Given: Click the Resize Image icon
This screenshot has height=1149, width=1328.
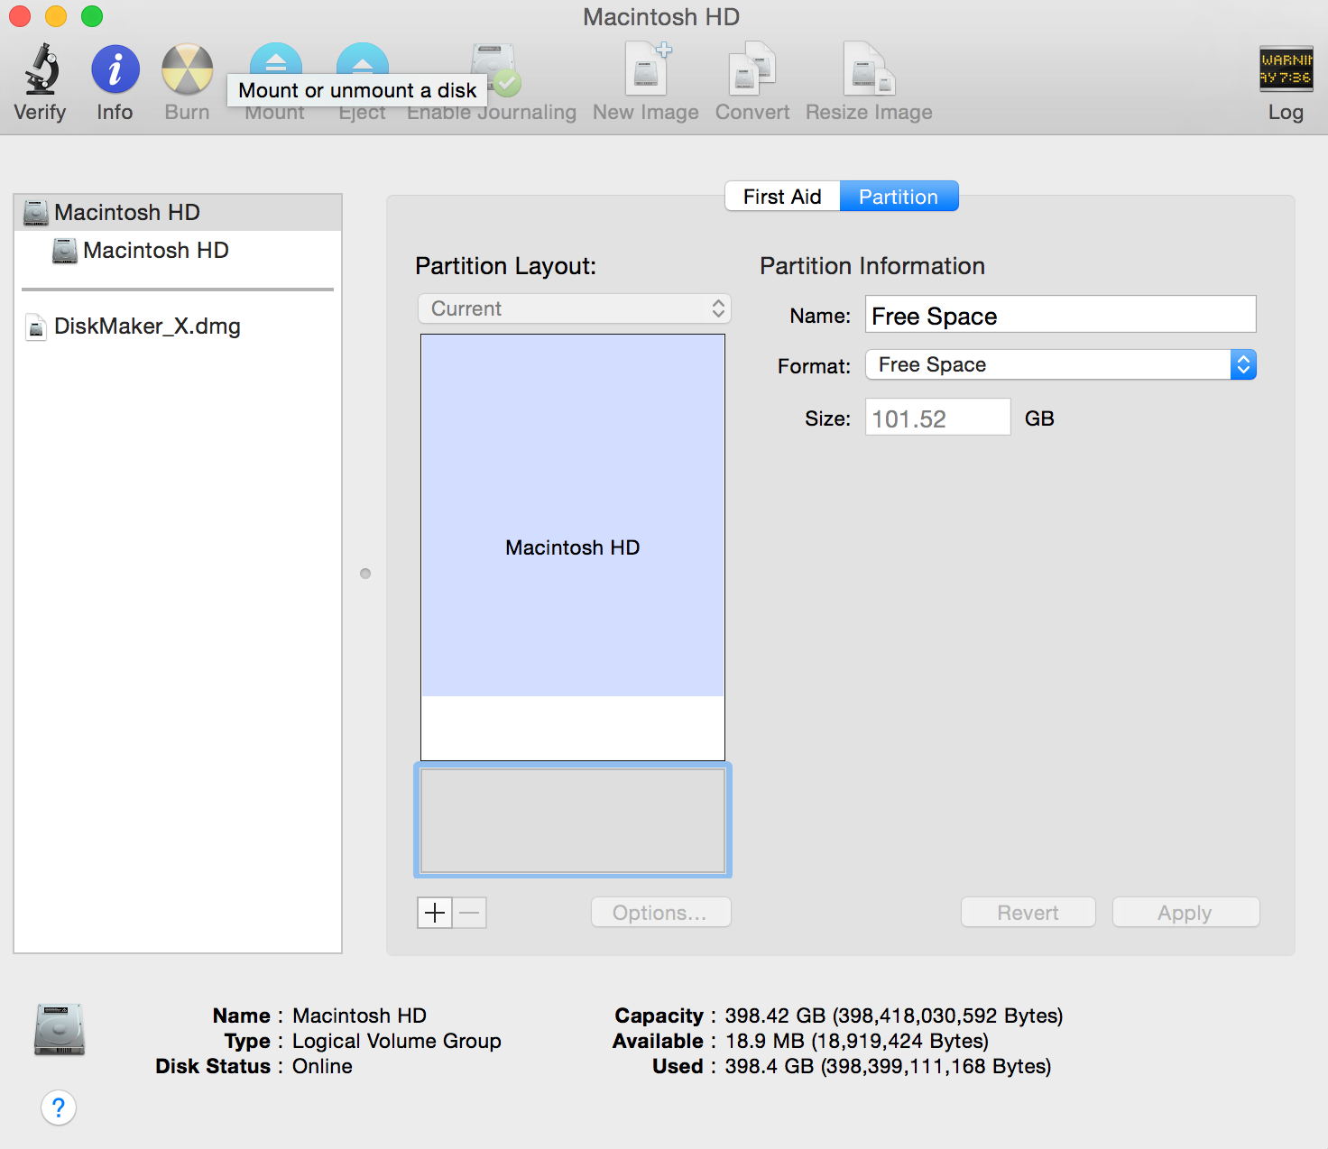Looking at the screenshot, I should (869, 69).
